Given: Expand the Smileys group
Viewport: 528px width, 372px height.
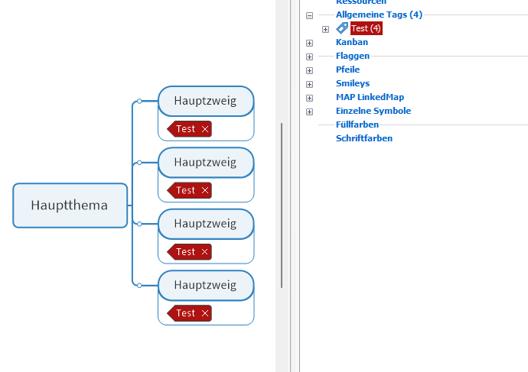Looking at the screenshot, I should pos(309,84).
